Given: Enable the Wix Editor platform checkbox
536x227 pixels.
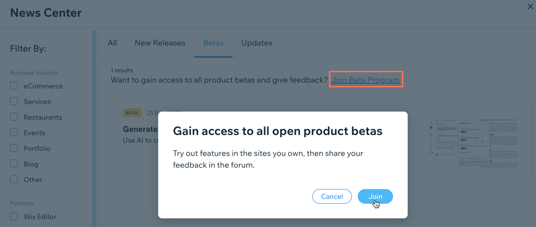Looking at the screenshot, I should 14,216.
